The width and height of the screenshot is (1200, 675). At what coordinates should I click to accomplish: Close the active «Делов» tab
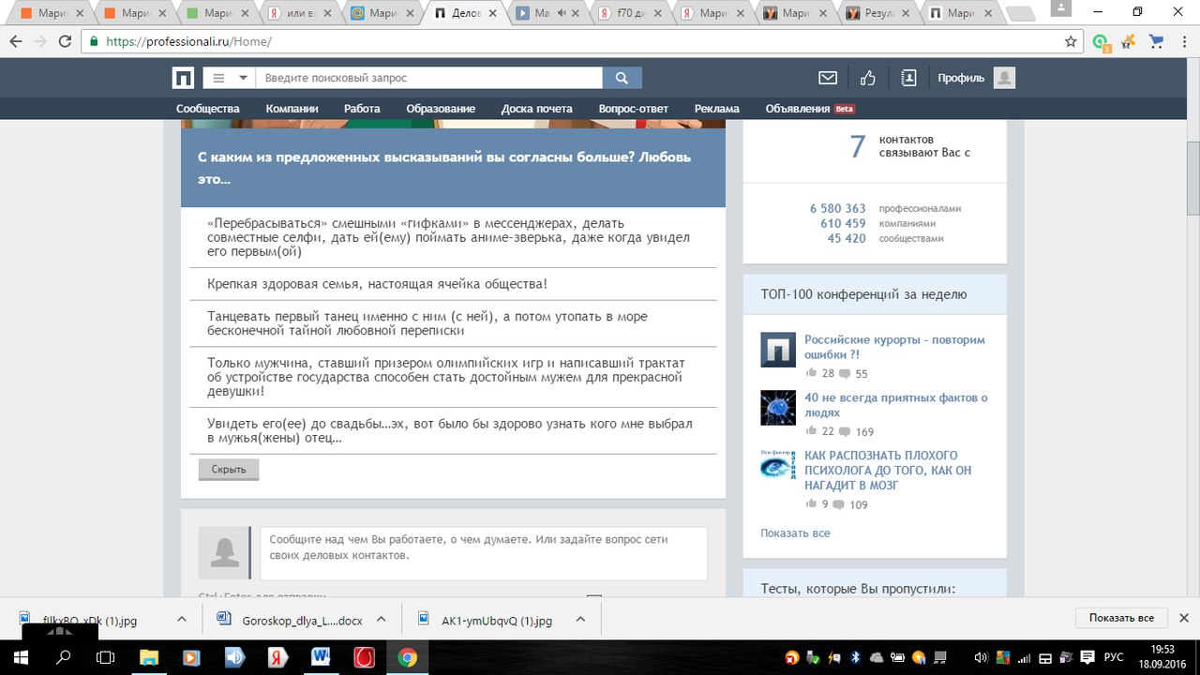tap(494, 13)
